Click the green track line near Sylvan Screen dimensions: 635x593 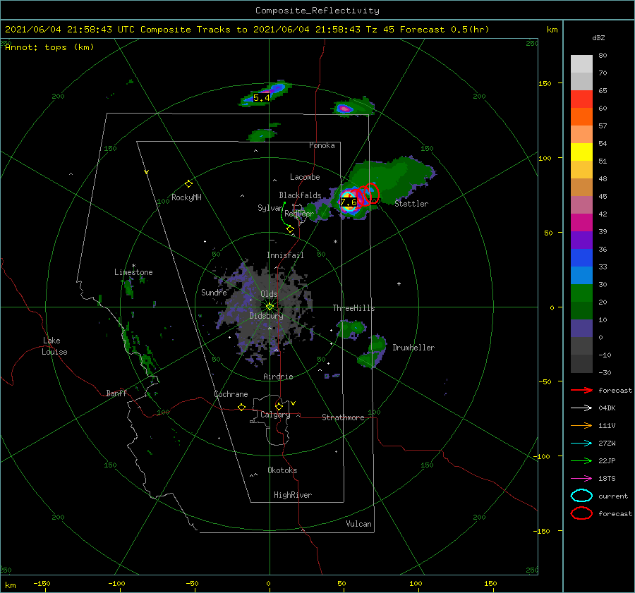284,214
